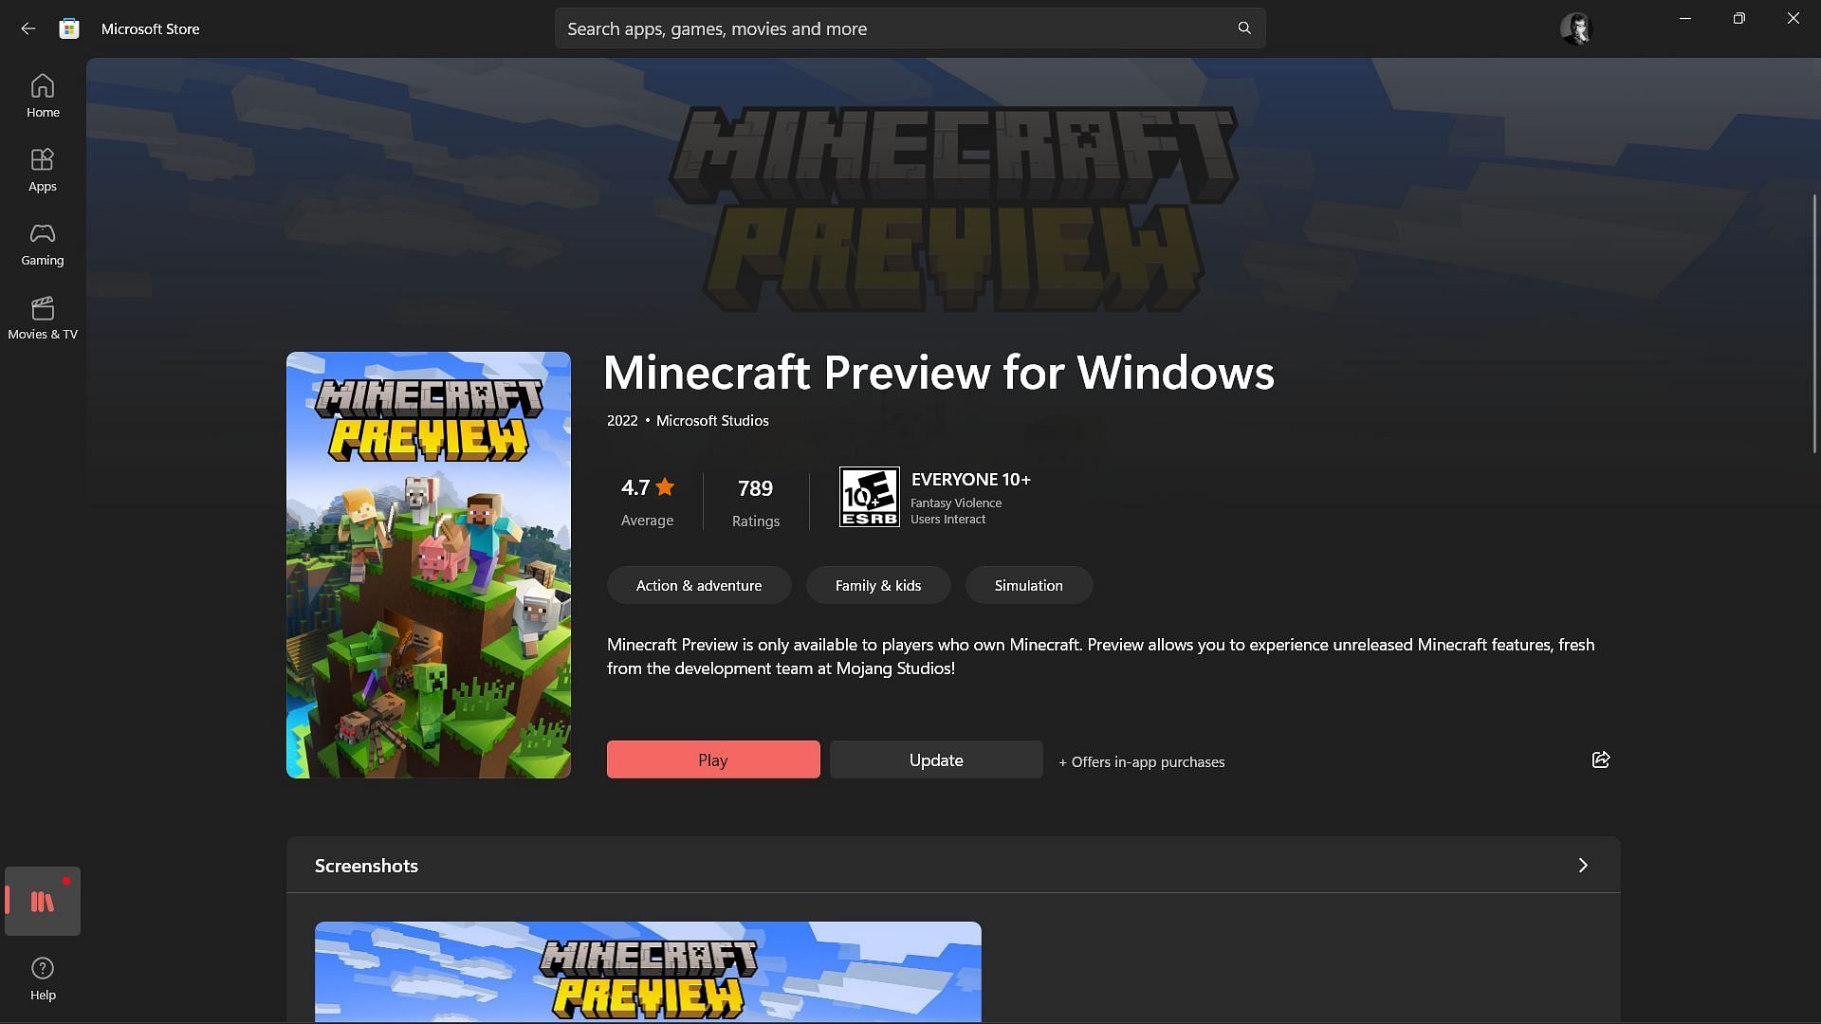The height and width of the screenshot is (1024, 1821).
Task: Toggle the back navigation arrow
Action: 28,27
